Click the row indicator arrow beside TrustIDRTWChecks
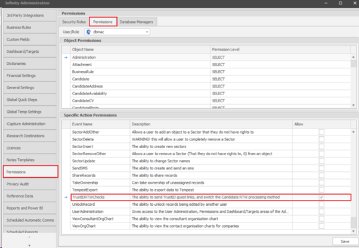This screenshot has width=359, height=248. coord(67,196)
